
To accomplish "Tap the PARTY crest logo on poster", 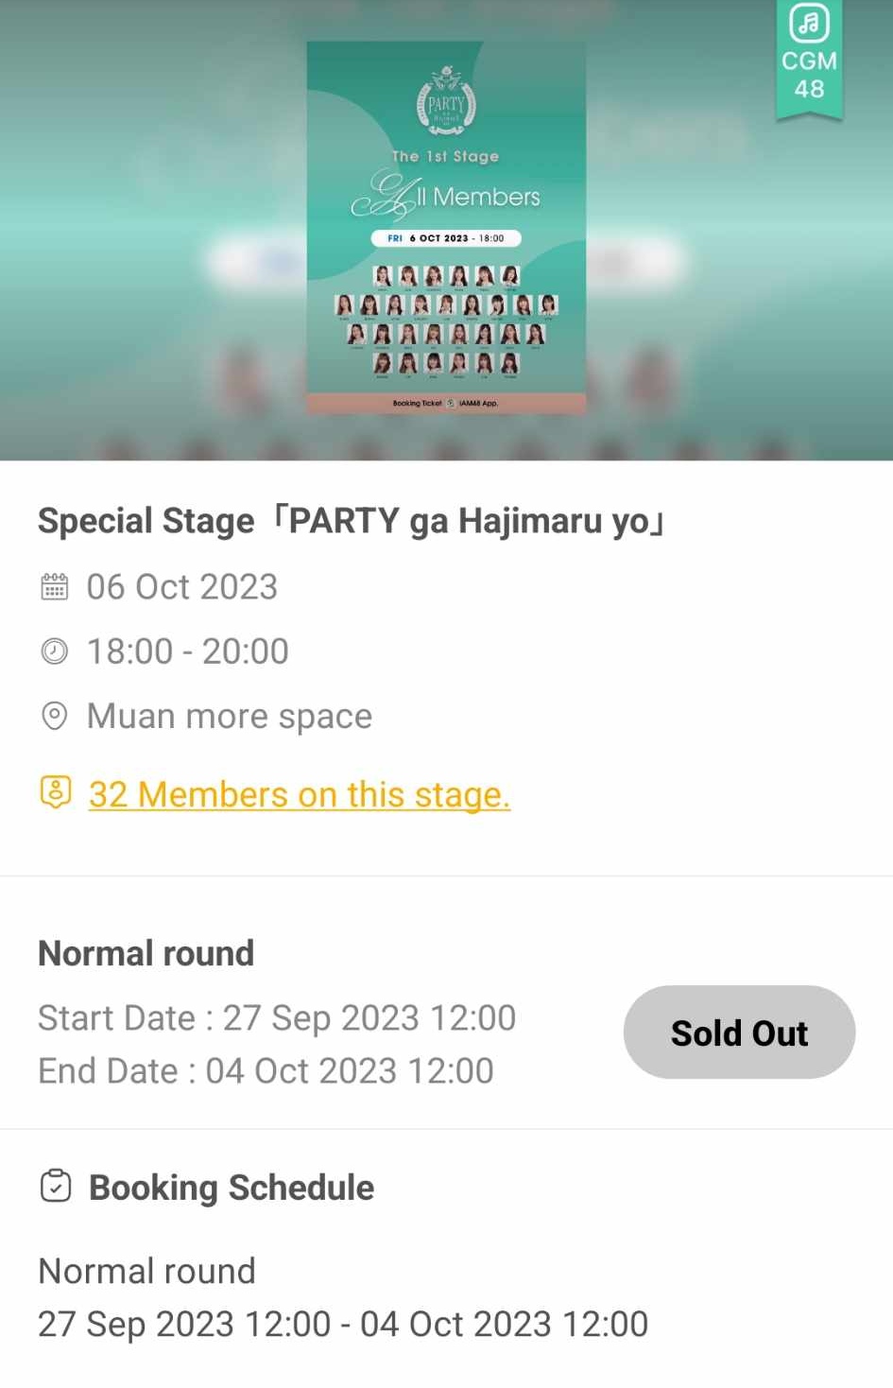I will click(x=446, y=101).
